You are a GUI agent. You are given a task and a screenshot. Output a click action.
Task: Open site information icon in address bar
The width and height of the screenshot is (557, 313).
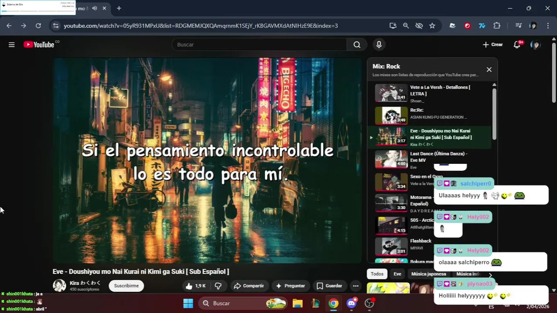[x=55, y=26]
